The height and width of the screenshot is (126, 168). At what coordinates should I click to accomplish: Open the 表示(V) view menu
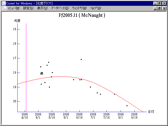(x=42, y=8)
